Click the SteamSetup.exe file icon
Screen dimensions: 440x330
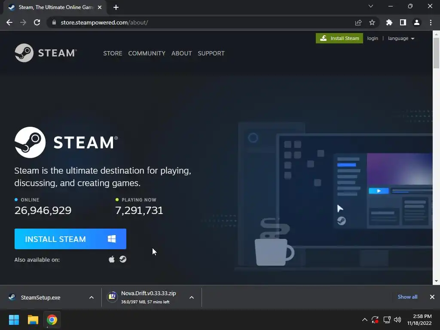(12, 297)
